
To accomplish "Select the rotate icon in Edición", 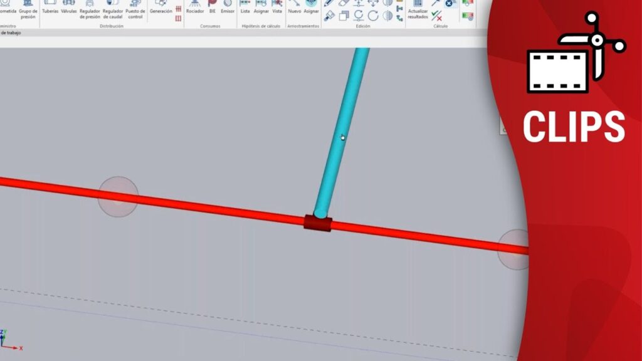I will [373, 16].
